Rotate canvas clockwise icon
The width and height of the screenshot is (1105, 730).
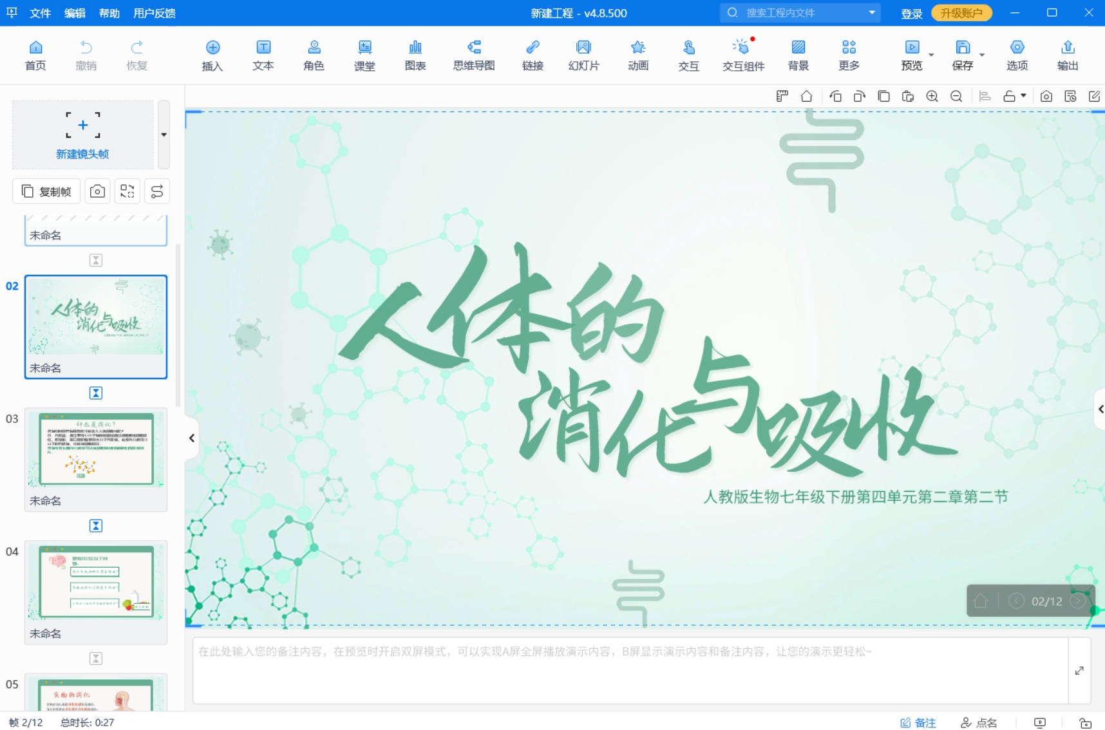[859, 97]
